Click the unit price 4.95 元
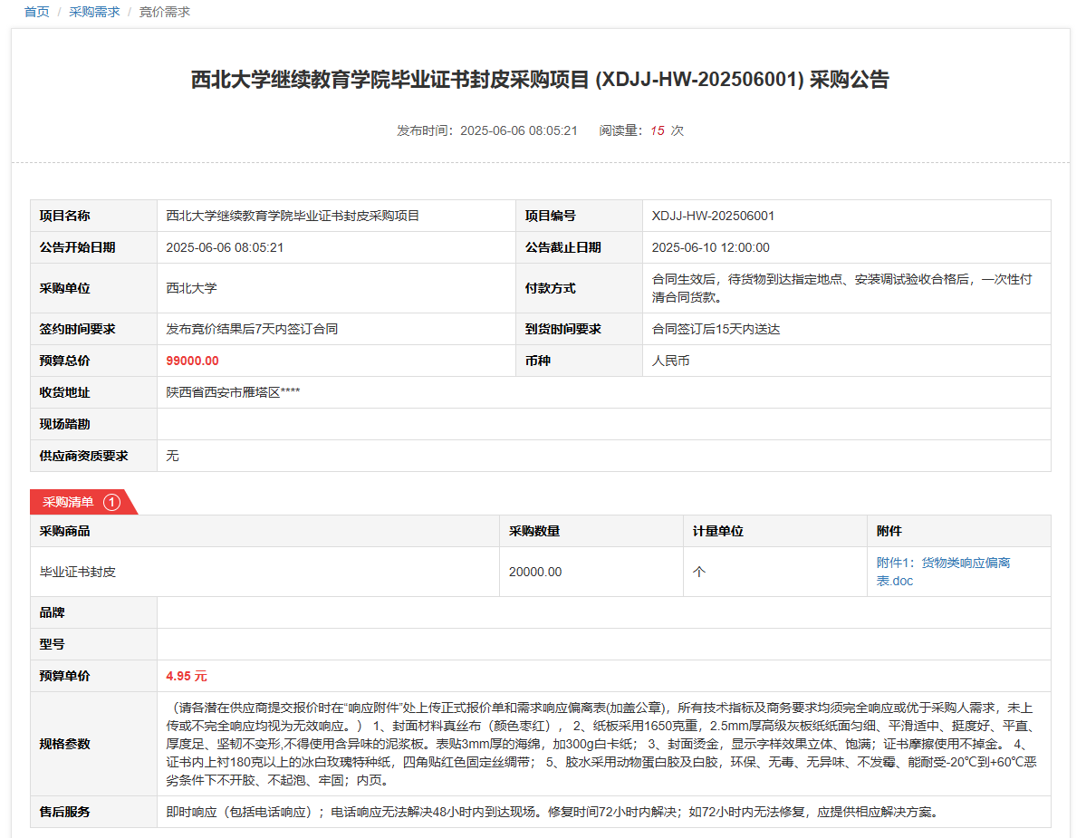 pyautogui.click(x=187, y=676)
